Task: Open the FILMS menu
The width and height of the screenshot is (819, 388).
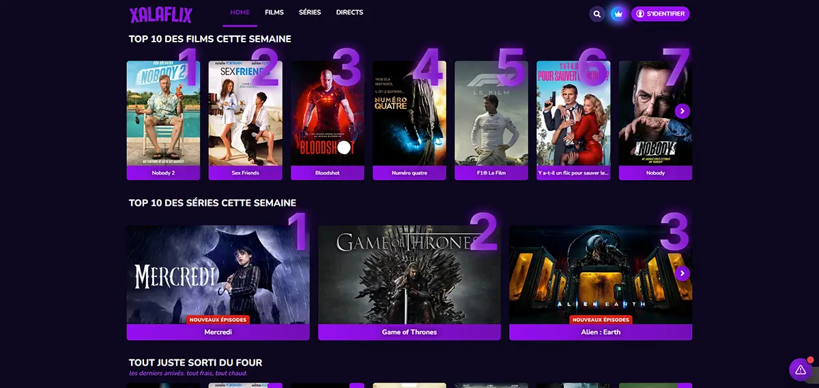Action: tap(274, 12)
